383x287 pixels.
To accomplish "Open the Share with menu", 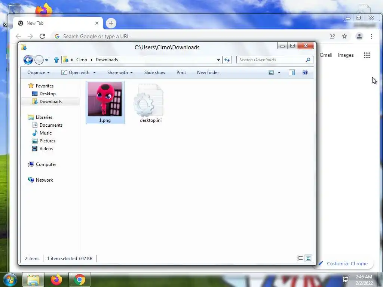I will coord(120,72).
